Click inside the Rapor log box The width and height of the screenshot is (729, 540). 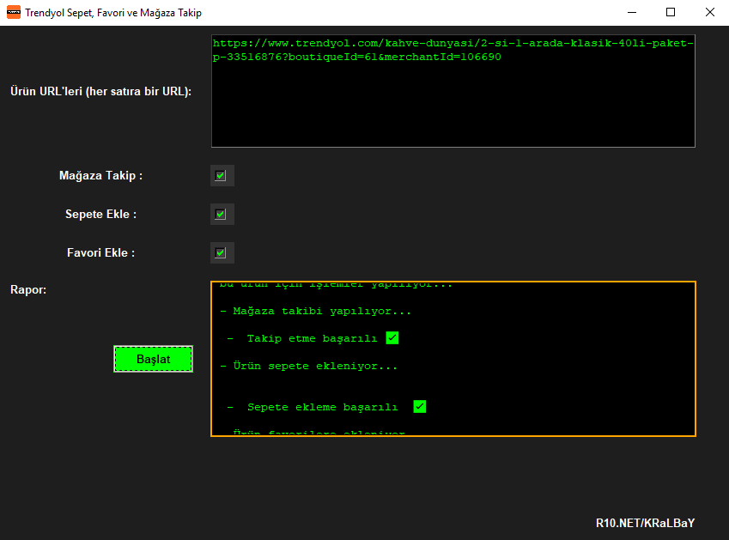pyautogui.click(x=453, y=359)
